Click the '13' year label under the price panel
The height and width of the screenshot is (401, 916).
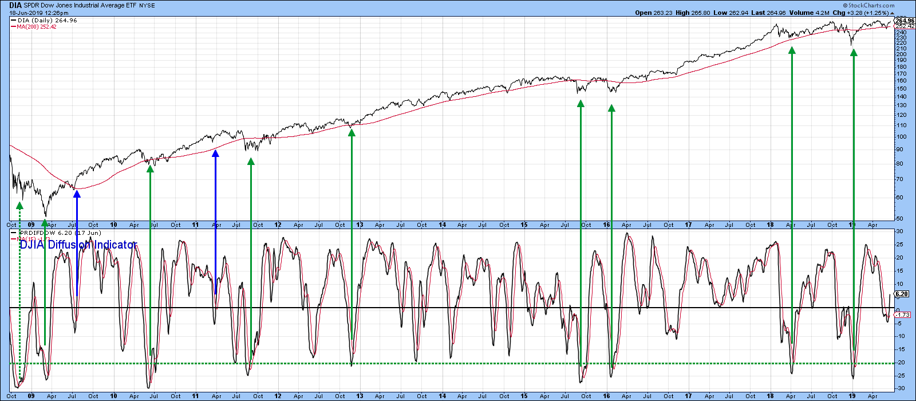pyautogui.click(x=360, y=225)
